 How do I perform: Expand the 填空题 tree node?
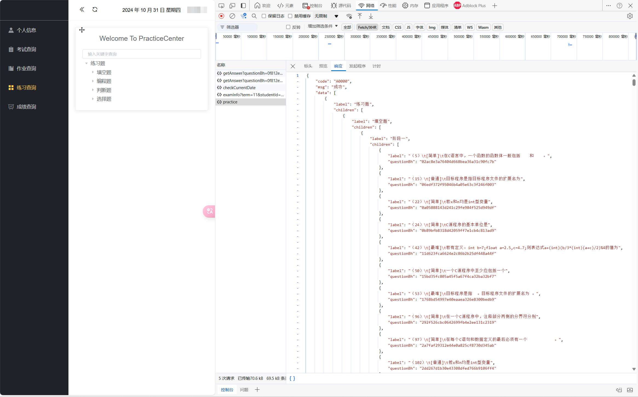[x=93, y=72]
